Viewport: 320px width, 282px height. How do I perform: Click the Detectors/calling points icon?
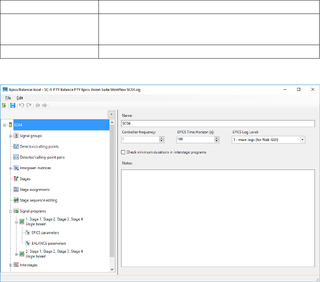point(16,146)
